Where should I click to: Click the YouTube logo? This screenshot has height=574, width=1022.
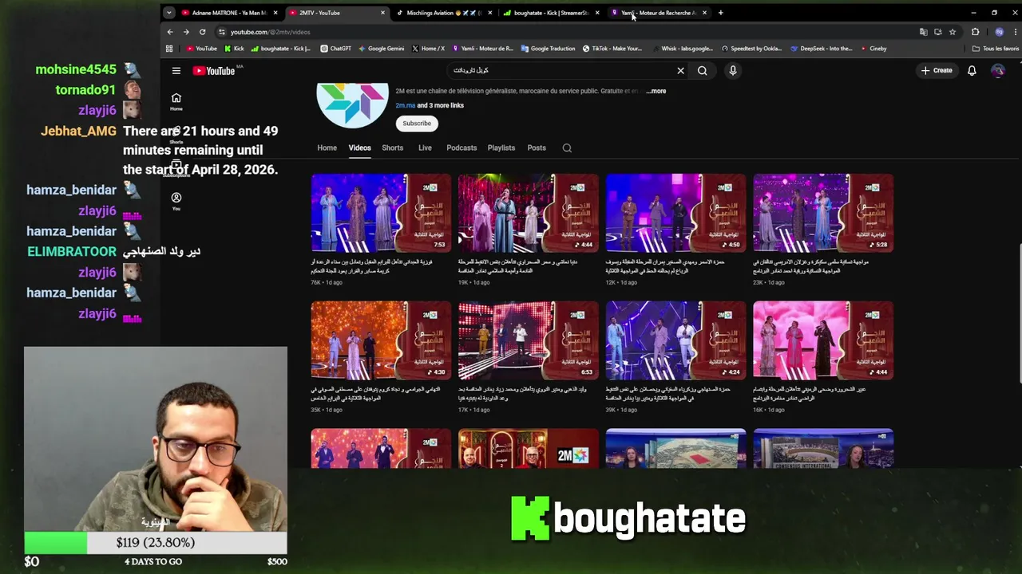pyautogui.click(x=215, y=71)
